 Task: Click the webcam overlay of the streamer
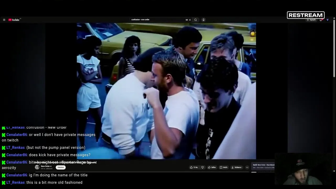click(303, 169)
